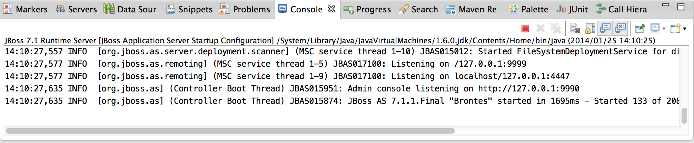
Task: Toggle Scroll Lock in the console
Action: click(590, 29)
